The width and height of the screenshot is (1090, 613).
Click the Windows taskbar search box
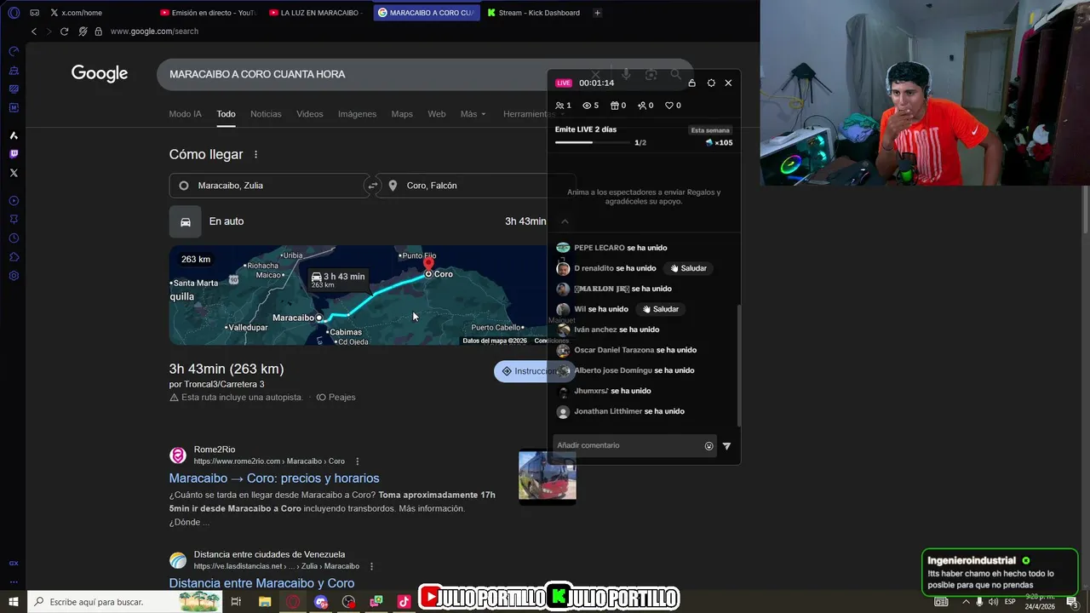(x=125, y=602)
